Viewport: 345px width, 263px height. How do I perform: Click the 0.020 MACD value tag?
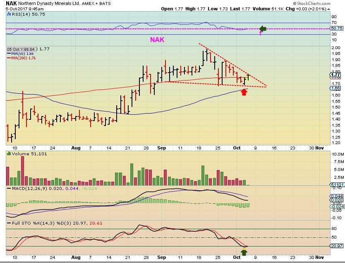[x=337, y=200]
